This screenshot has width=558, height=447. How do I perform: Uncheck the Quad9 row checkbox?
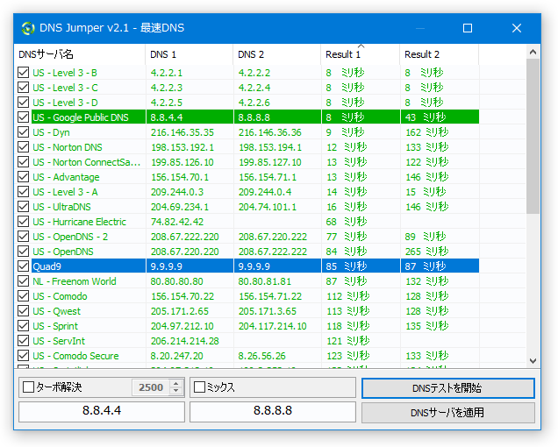(23, 266)
